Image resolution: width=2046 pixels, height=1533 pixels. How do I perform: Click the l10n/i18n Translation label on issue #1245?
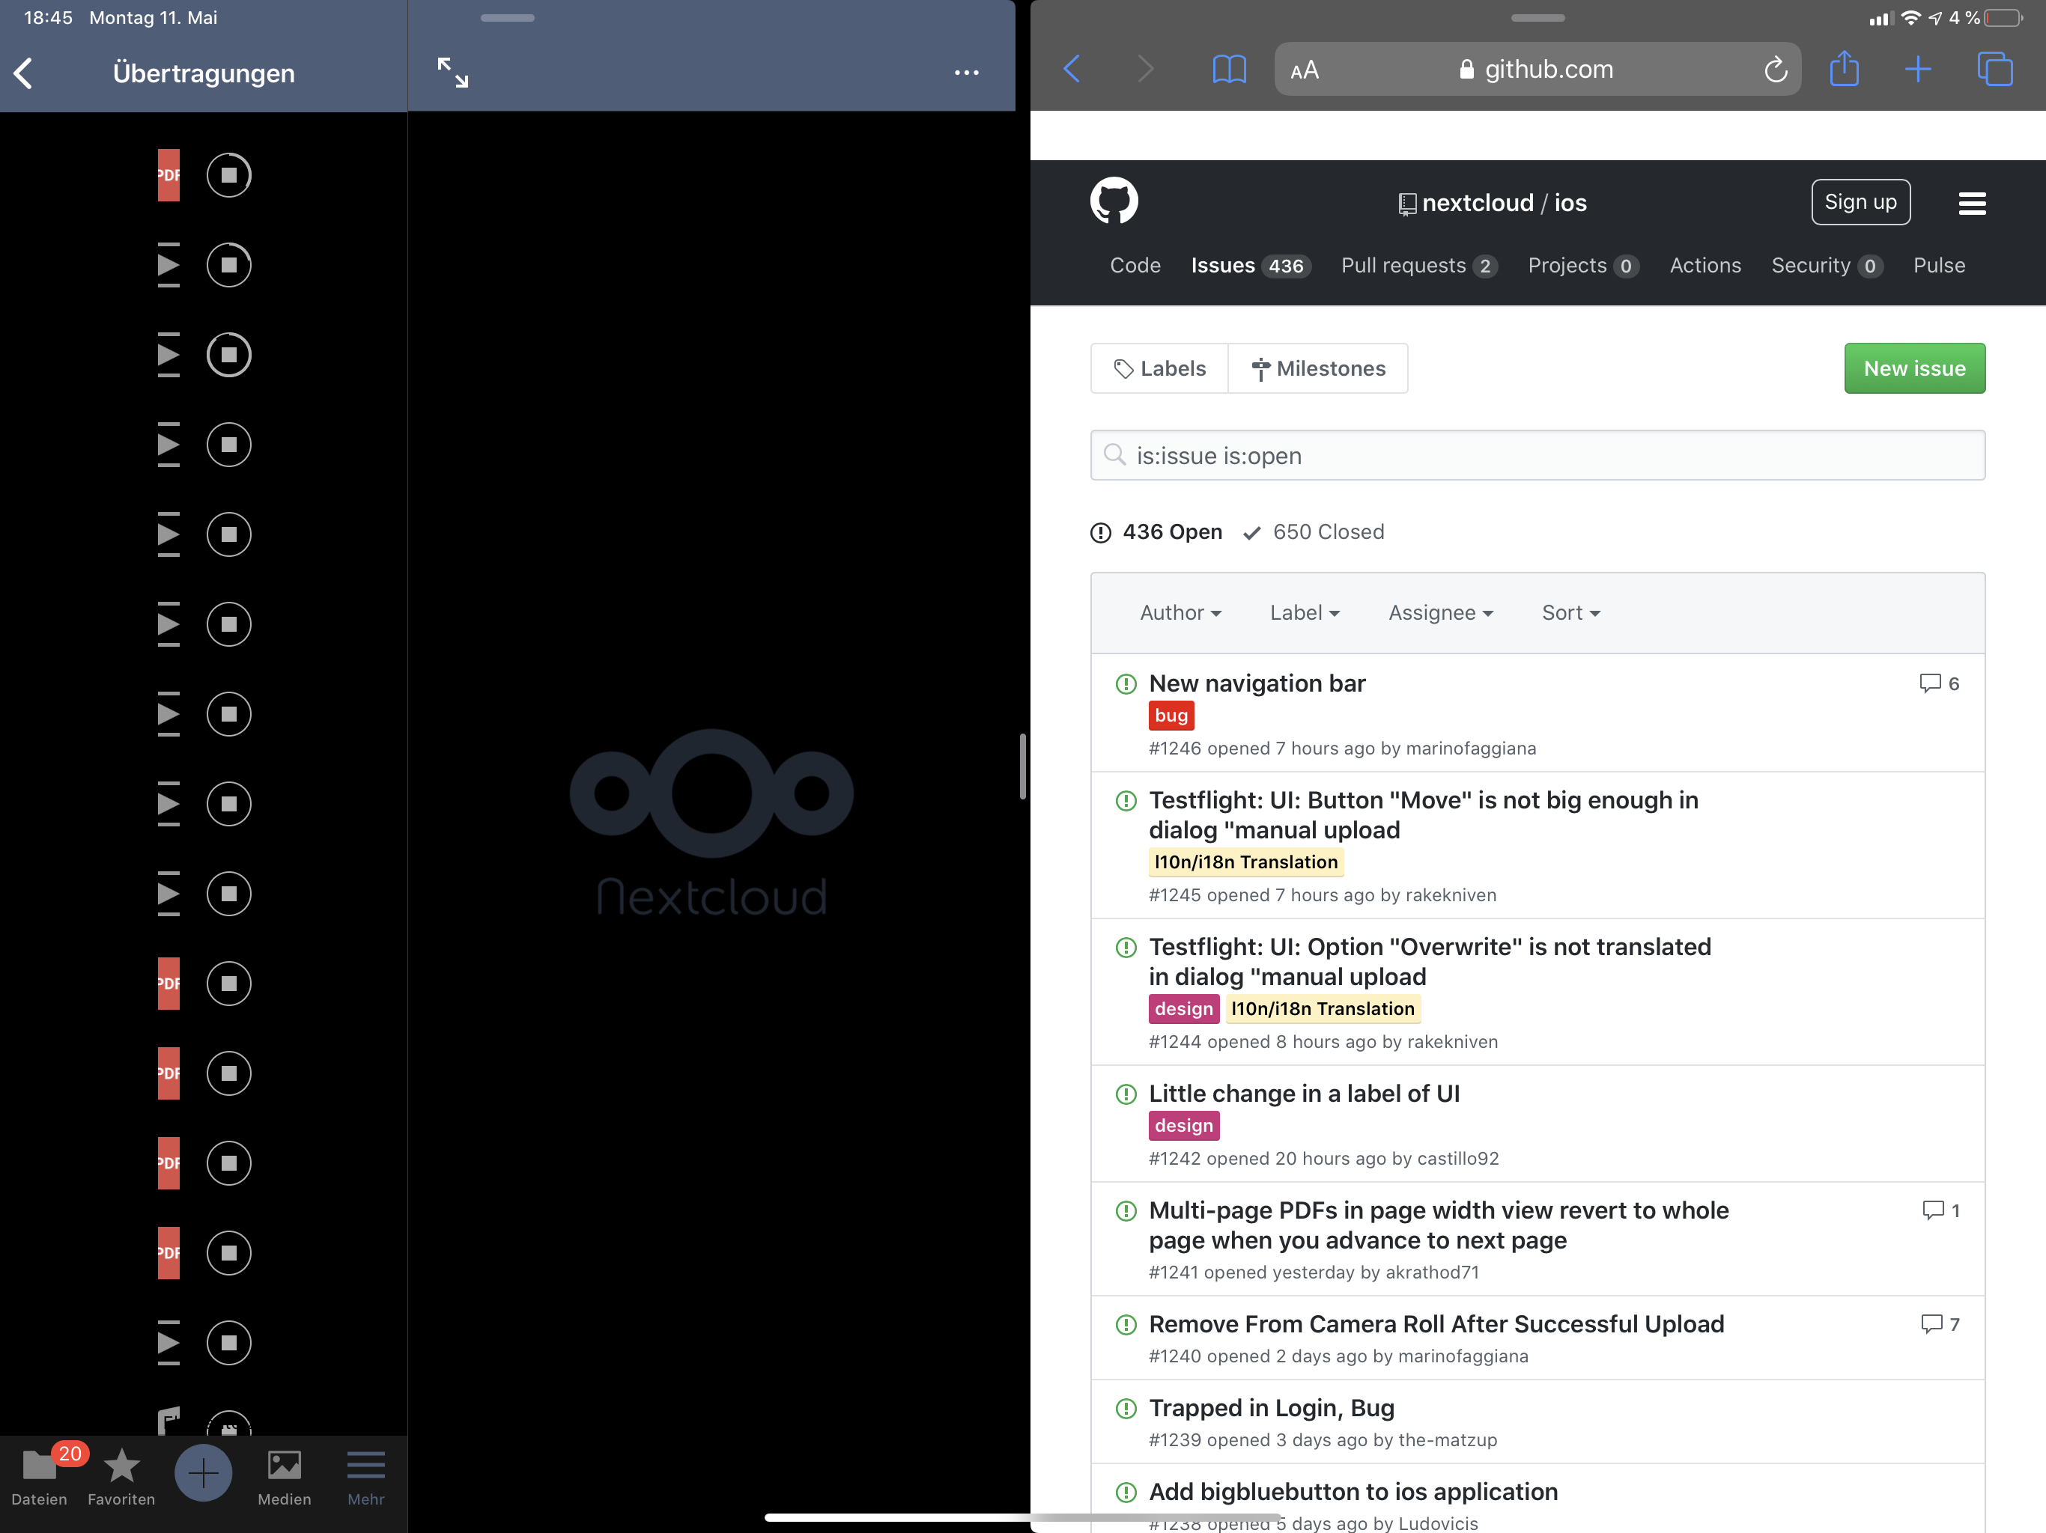pyautogui.click(x=1246, y=862)
